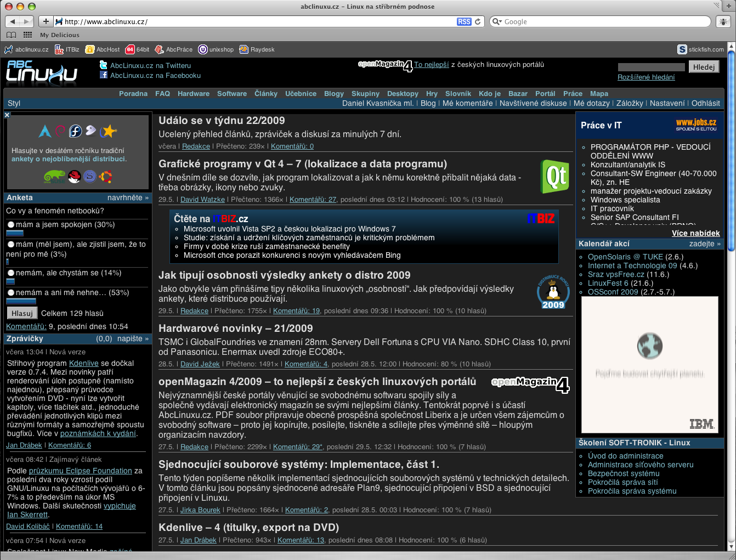The image size is (736, 560).
Task: Open the stickfish.com bookmark
Action: [701, 49]
